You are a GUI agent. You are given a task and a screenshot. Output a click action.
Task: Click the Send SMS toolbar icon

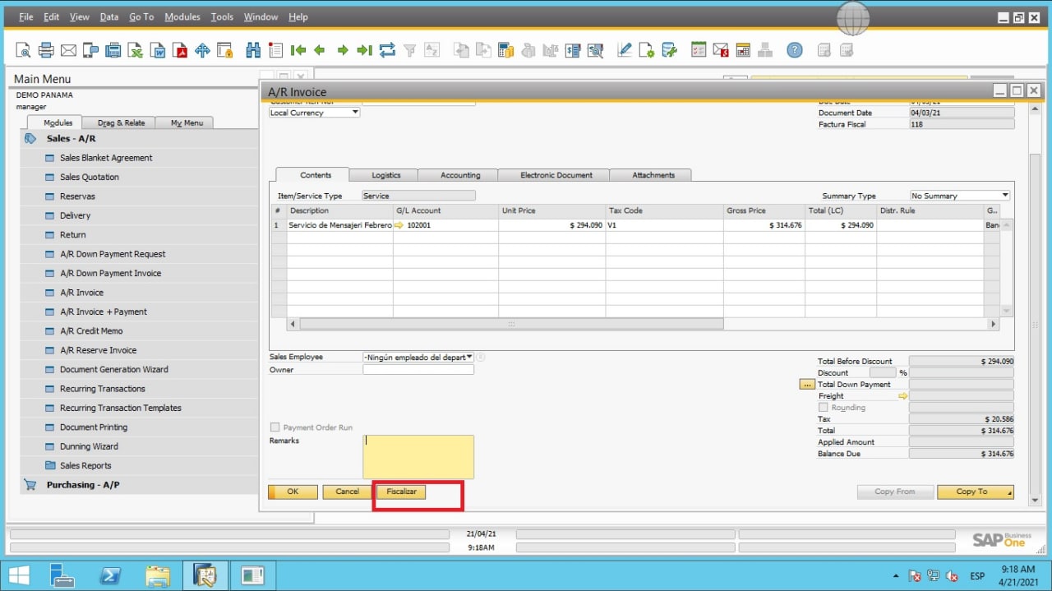click(x=90, y=50)
